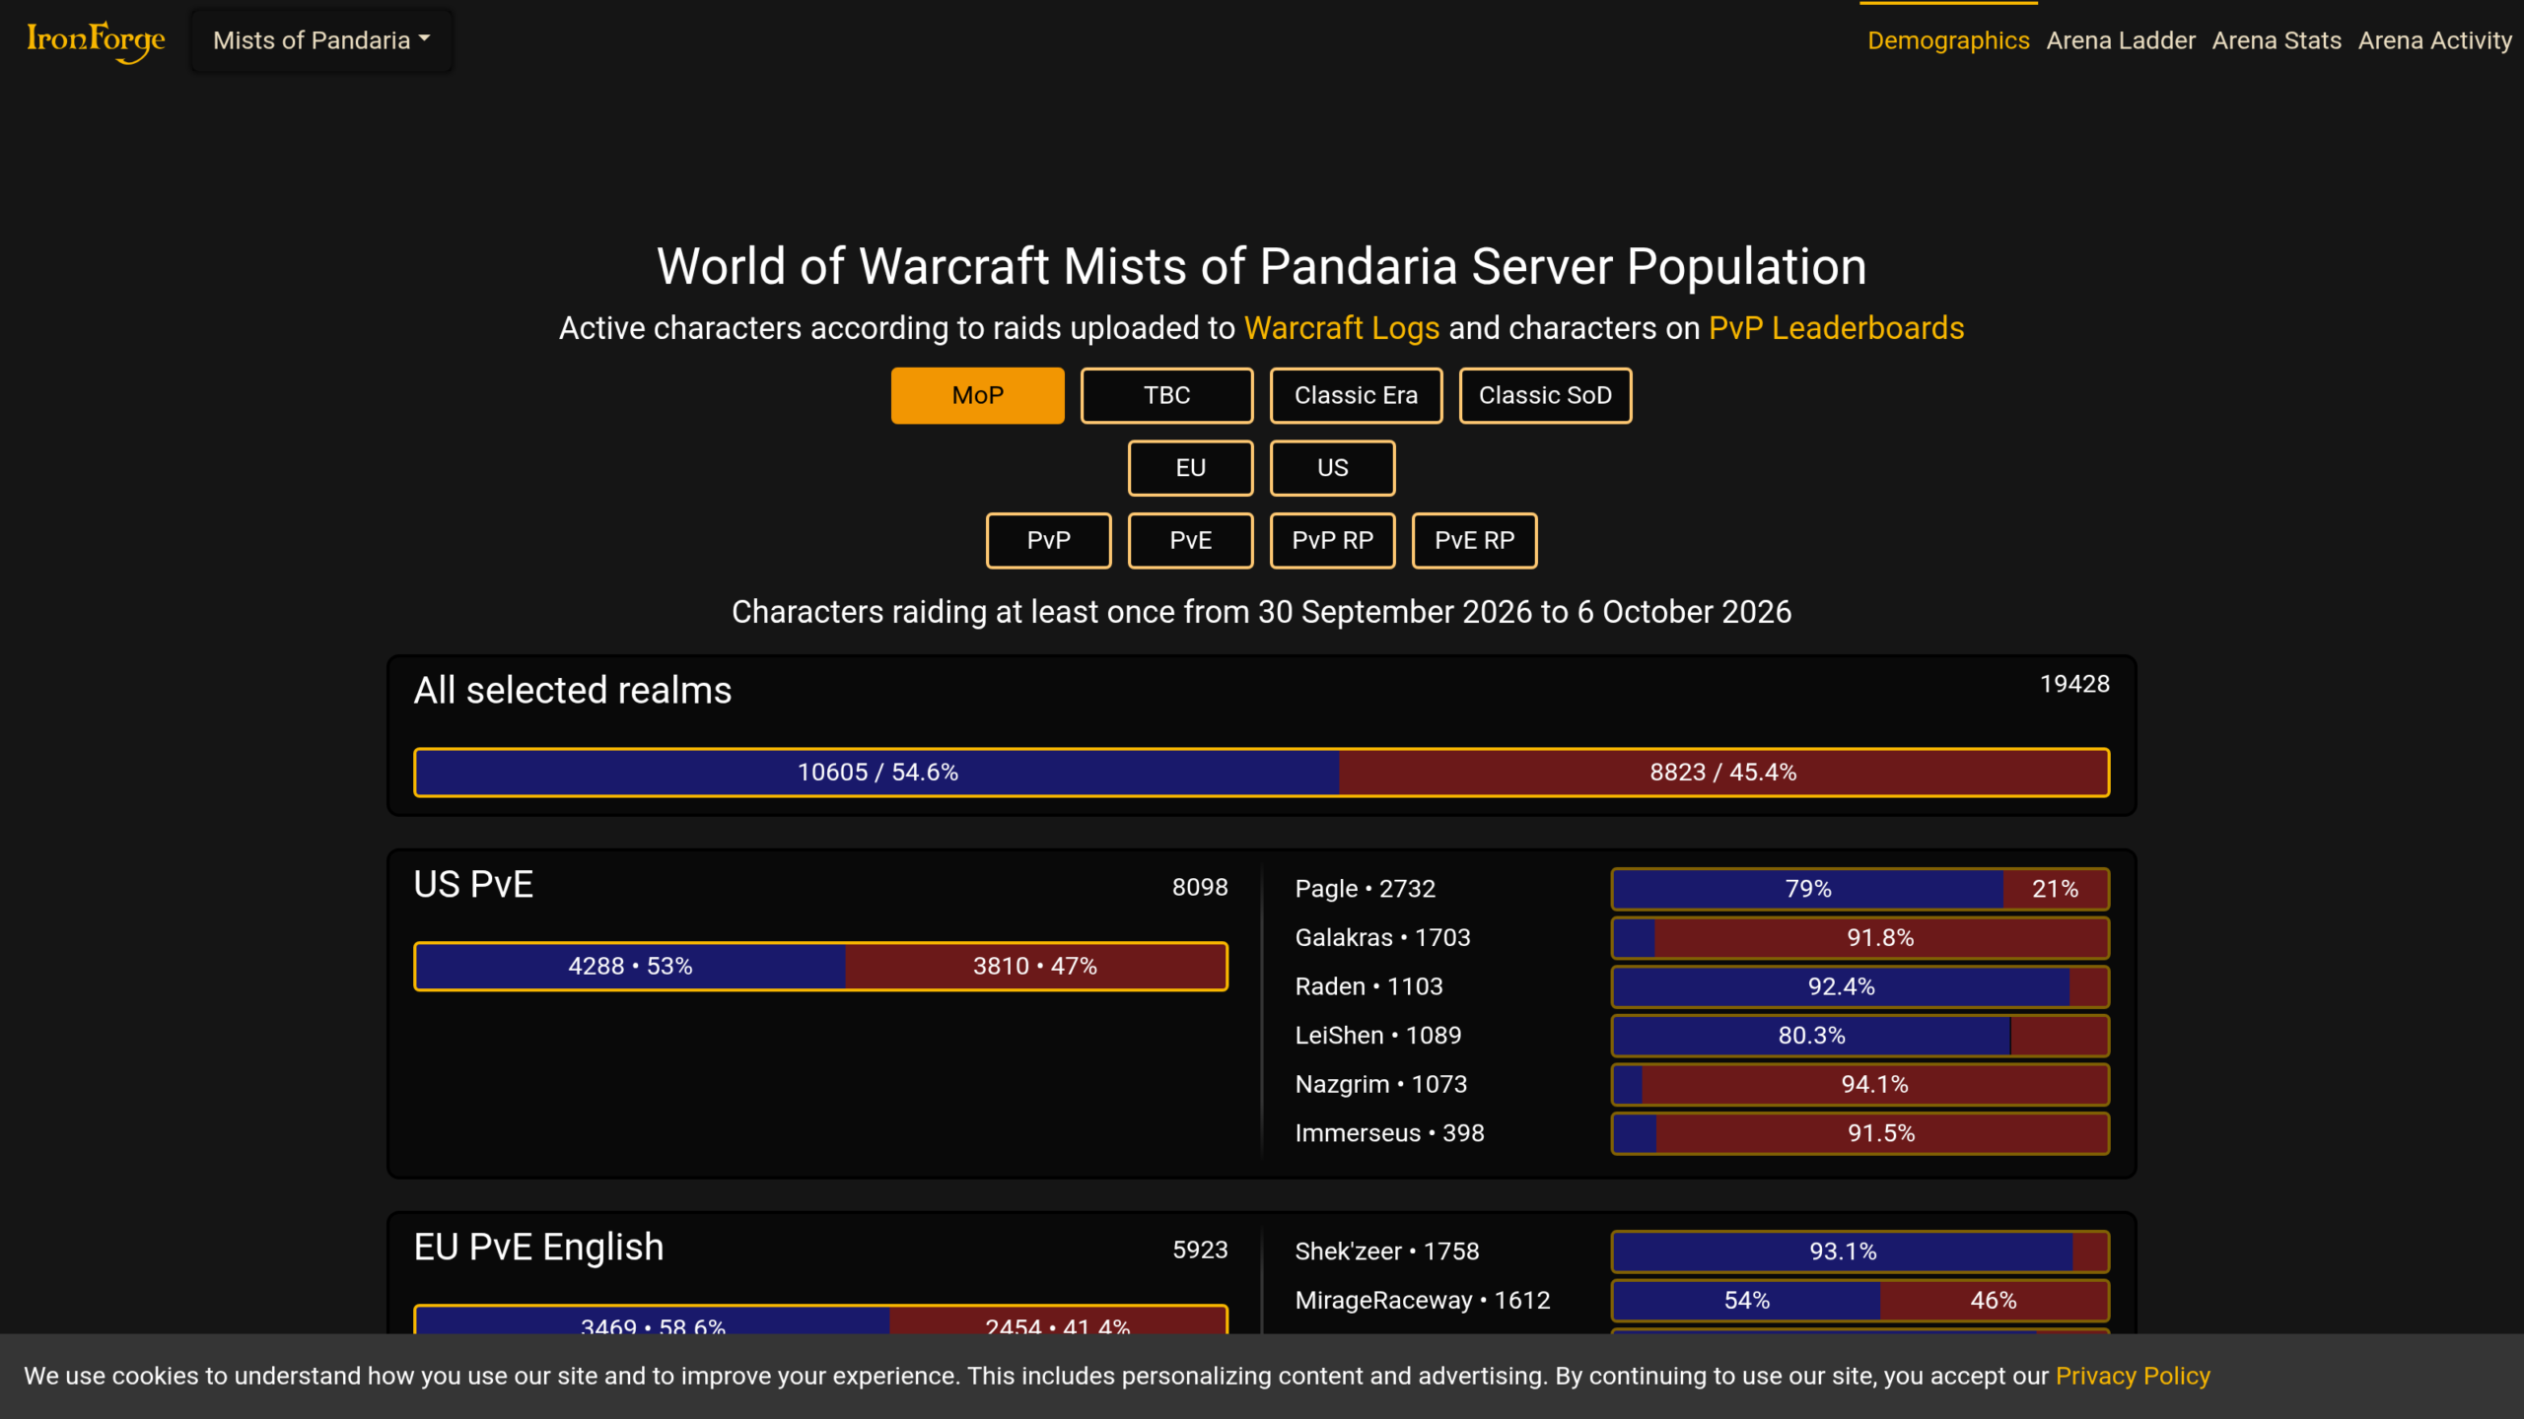
Task: Select the Nazgrim • 1073 realm
Action: (x=1381, y=1084)
